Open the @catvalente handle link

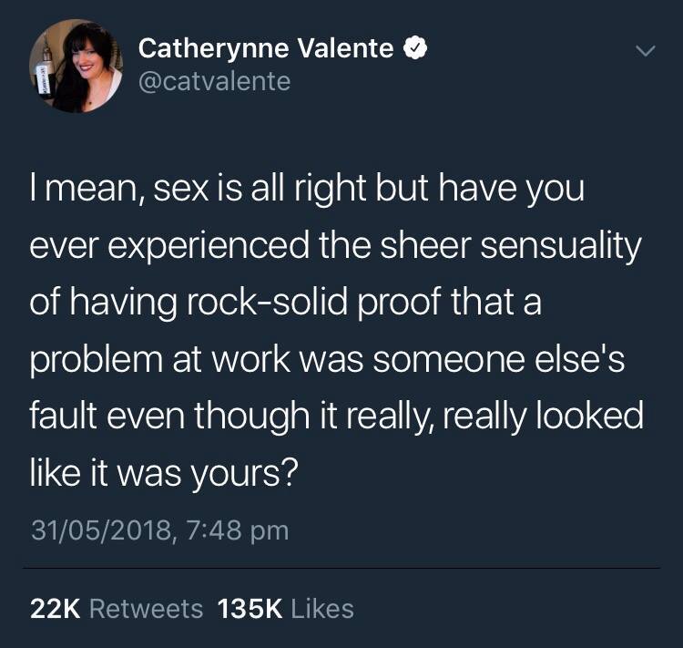click(214, 82)
